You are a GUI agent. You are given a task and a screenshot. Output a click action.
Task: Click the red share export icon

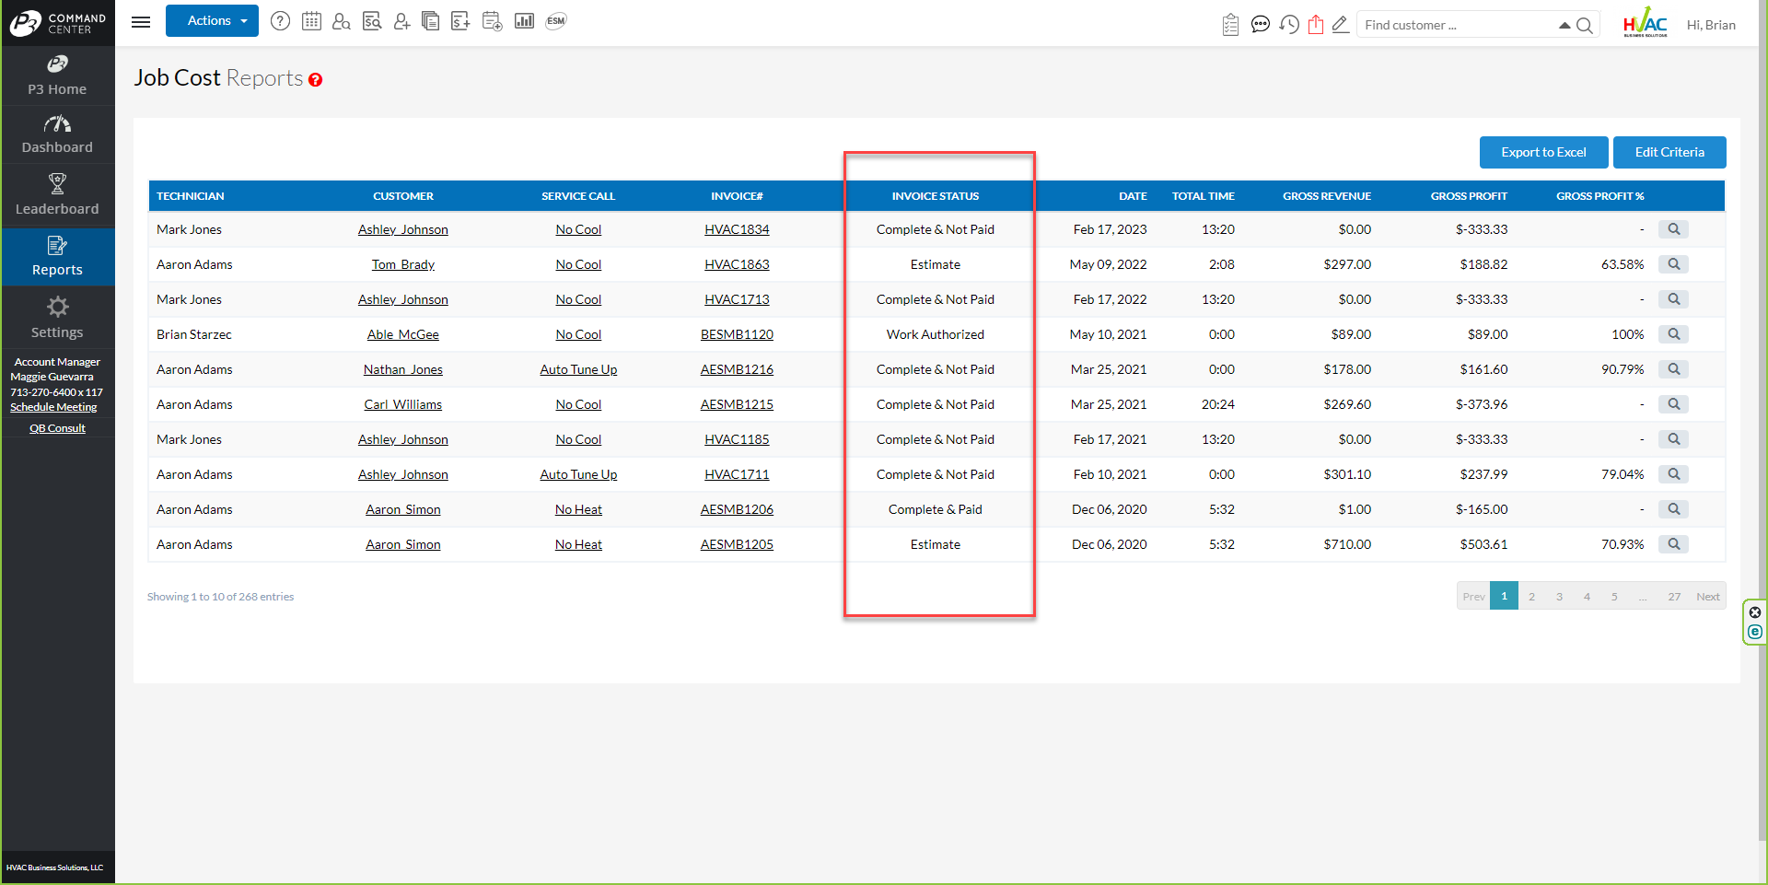pyautogui.click(x=1316, y=24)
